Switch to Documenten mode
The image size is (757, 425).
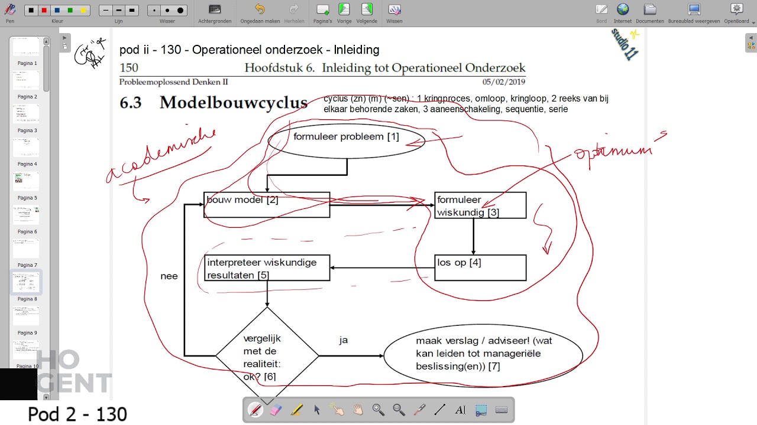(649, 13)
